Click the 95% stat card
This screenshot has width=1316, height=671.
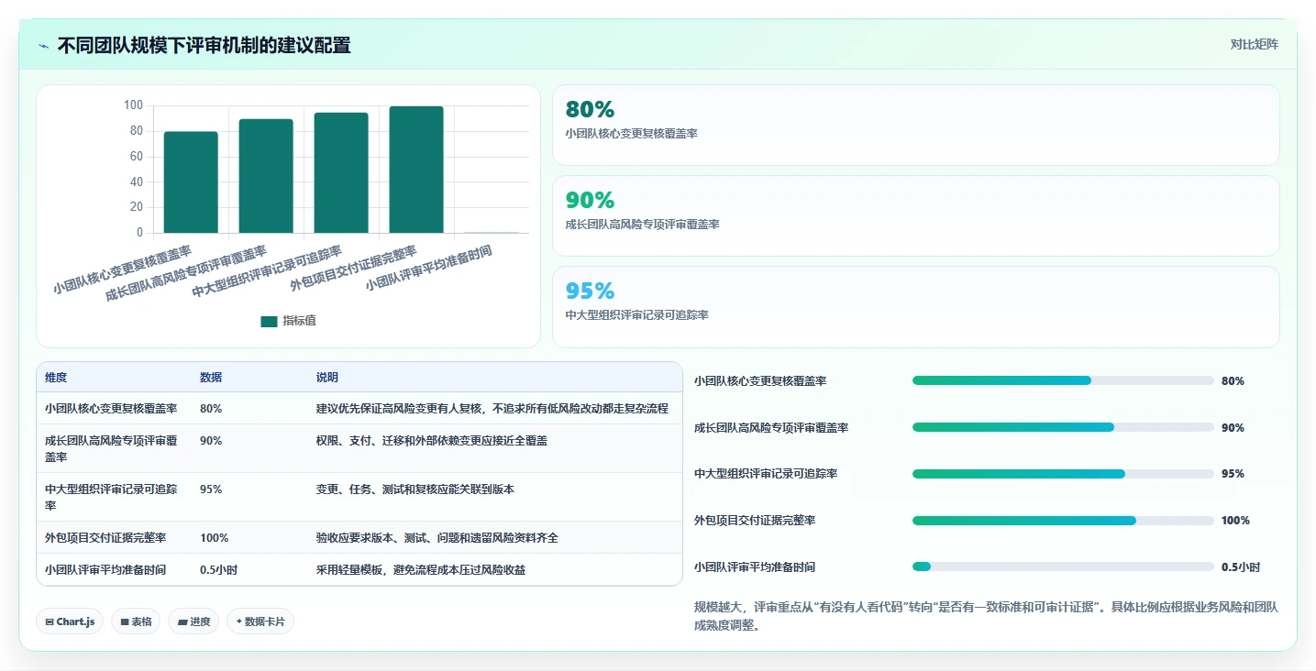(915, 307)
